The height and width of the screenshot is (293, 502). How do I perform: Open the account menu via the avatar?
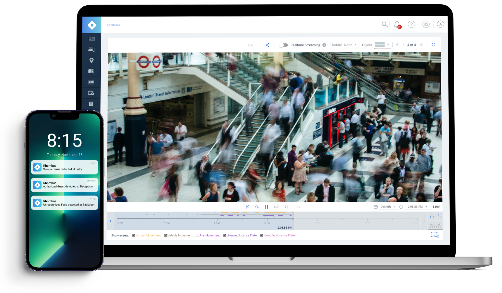pos(440,24)
